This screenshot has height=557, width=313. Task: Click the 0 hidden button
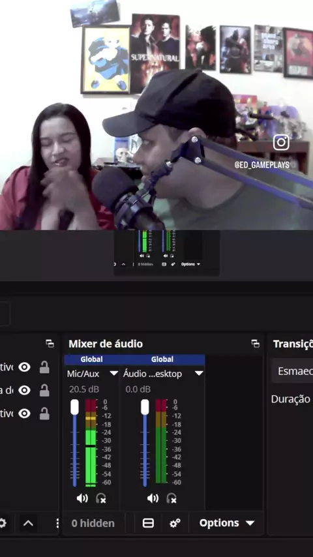click(93, 523)
